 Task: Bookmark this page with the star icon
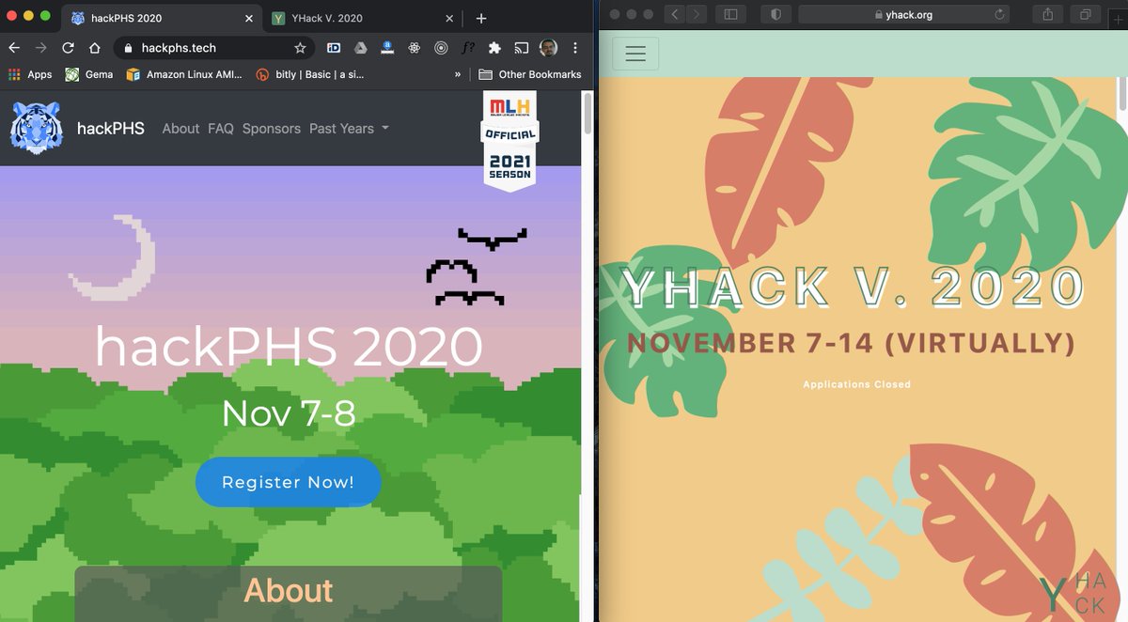pos(300,48)
